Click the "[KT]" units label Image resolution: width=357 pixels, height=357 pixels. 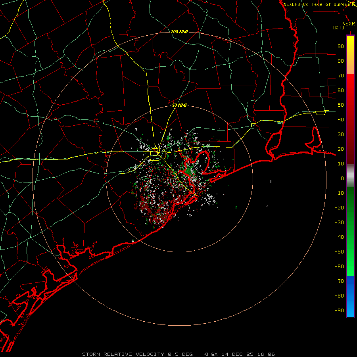(x=338, y=27)
